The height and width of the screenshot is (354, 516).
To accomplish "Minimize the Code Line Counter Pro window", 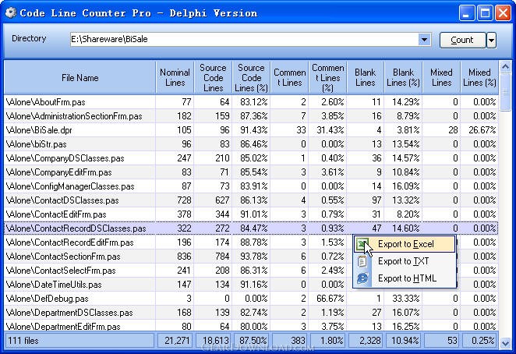I will (467, 12).
